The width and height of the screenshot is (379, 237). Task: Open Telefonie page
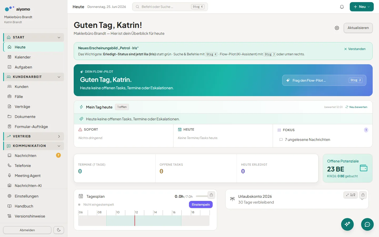[x=34, y=166]
